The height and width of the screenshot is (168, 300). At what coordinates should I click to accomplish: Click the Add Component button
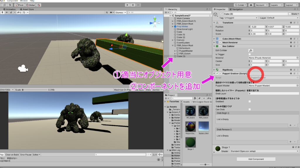pos(256,159)
